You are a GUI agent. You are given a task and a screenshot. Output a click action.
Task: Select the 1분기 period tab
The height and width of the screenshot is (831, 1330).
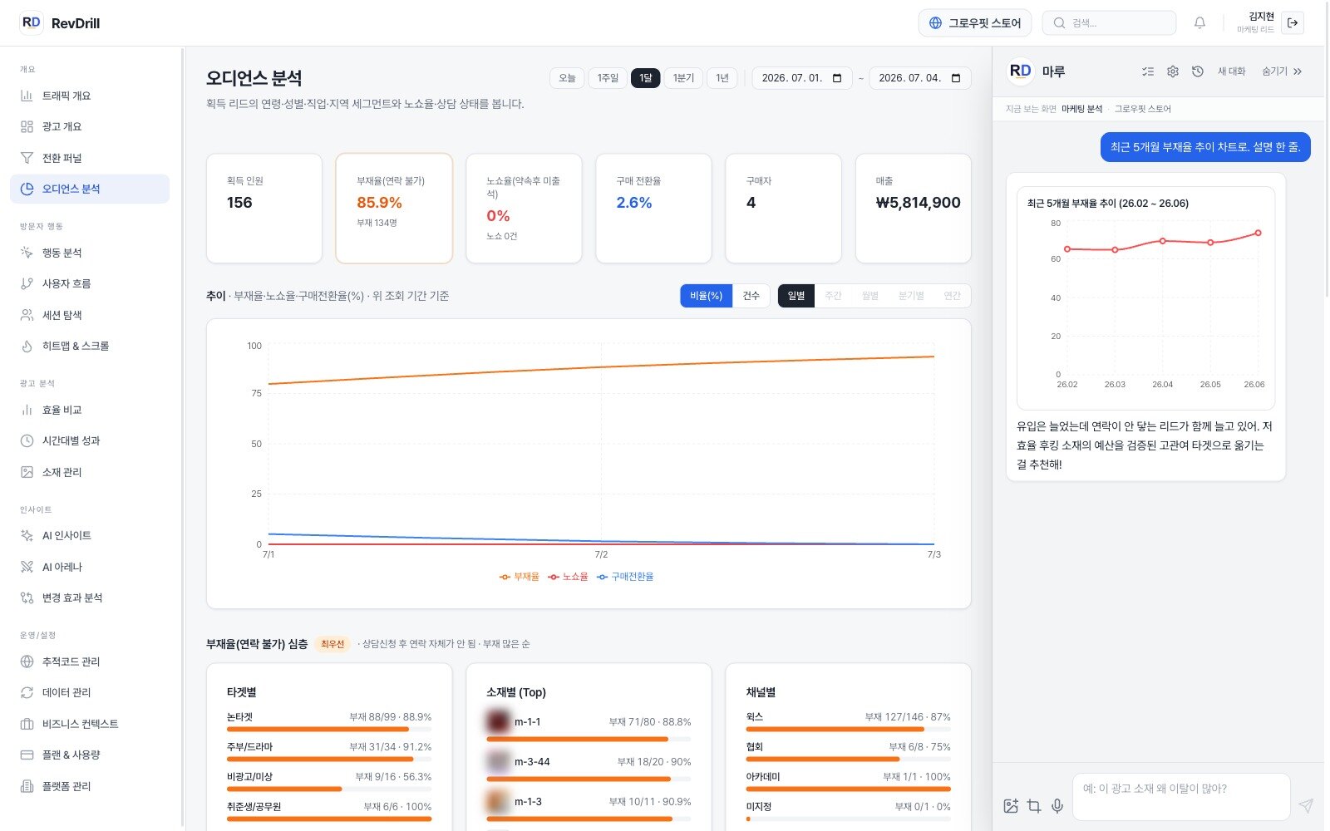[x=683, y=78]
